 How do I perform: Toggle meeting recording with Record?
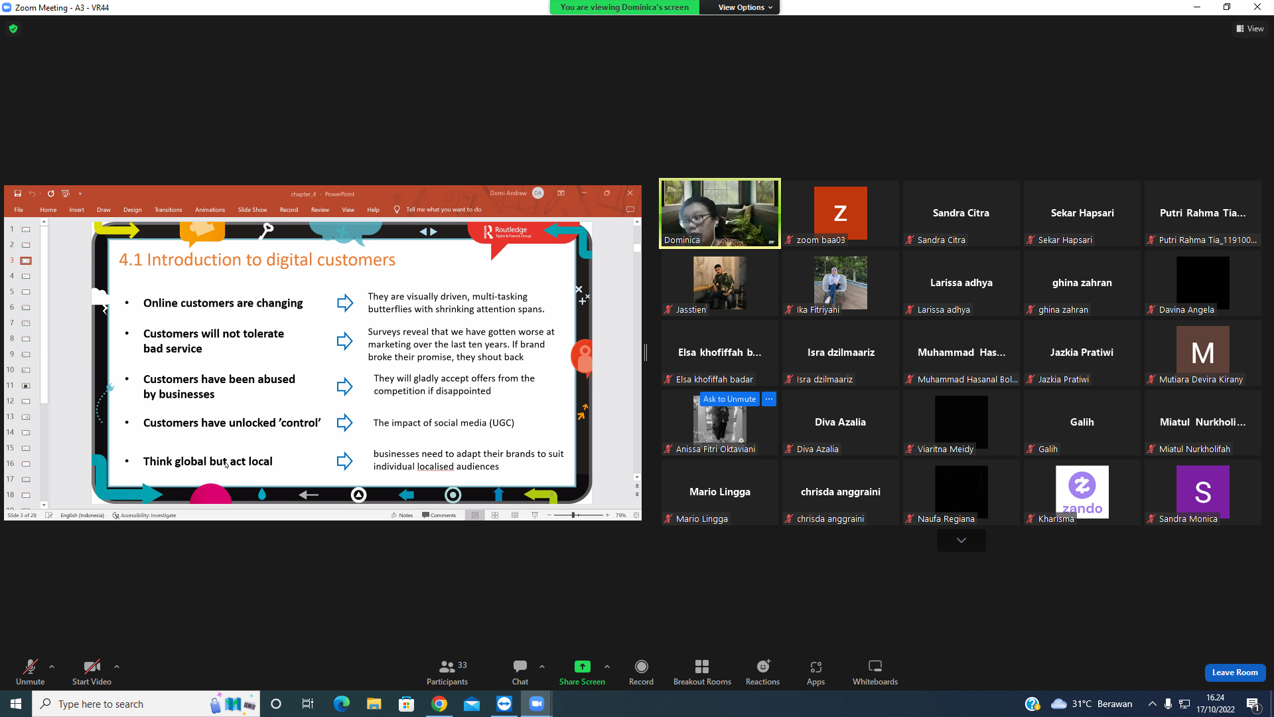(x=641, y=672)
